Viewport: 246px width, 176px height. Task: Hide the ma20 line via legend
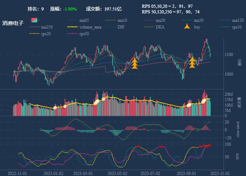click(x=154, y=20)
